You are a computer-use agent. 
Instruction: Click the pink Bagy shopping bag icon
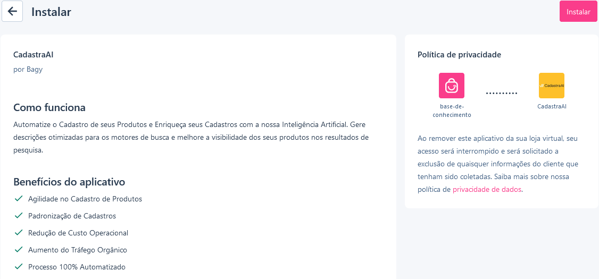coord(452,86)
